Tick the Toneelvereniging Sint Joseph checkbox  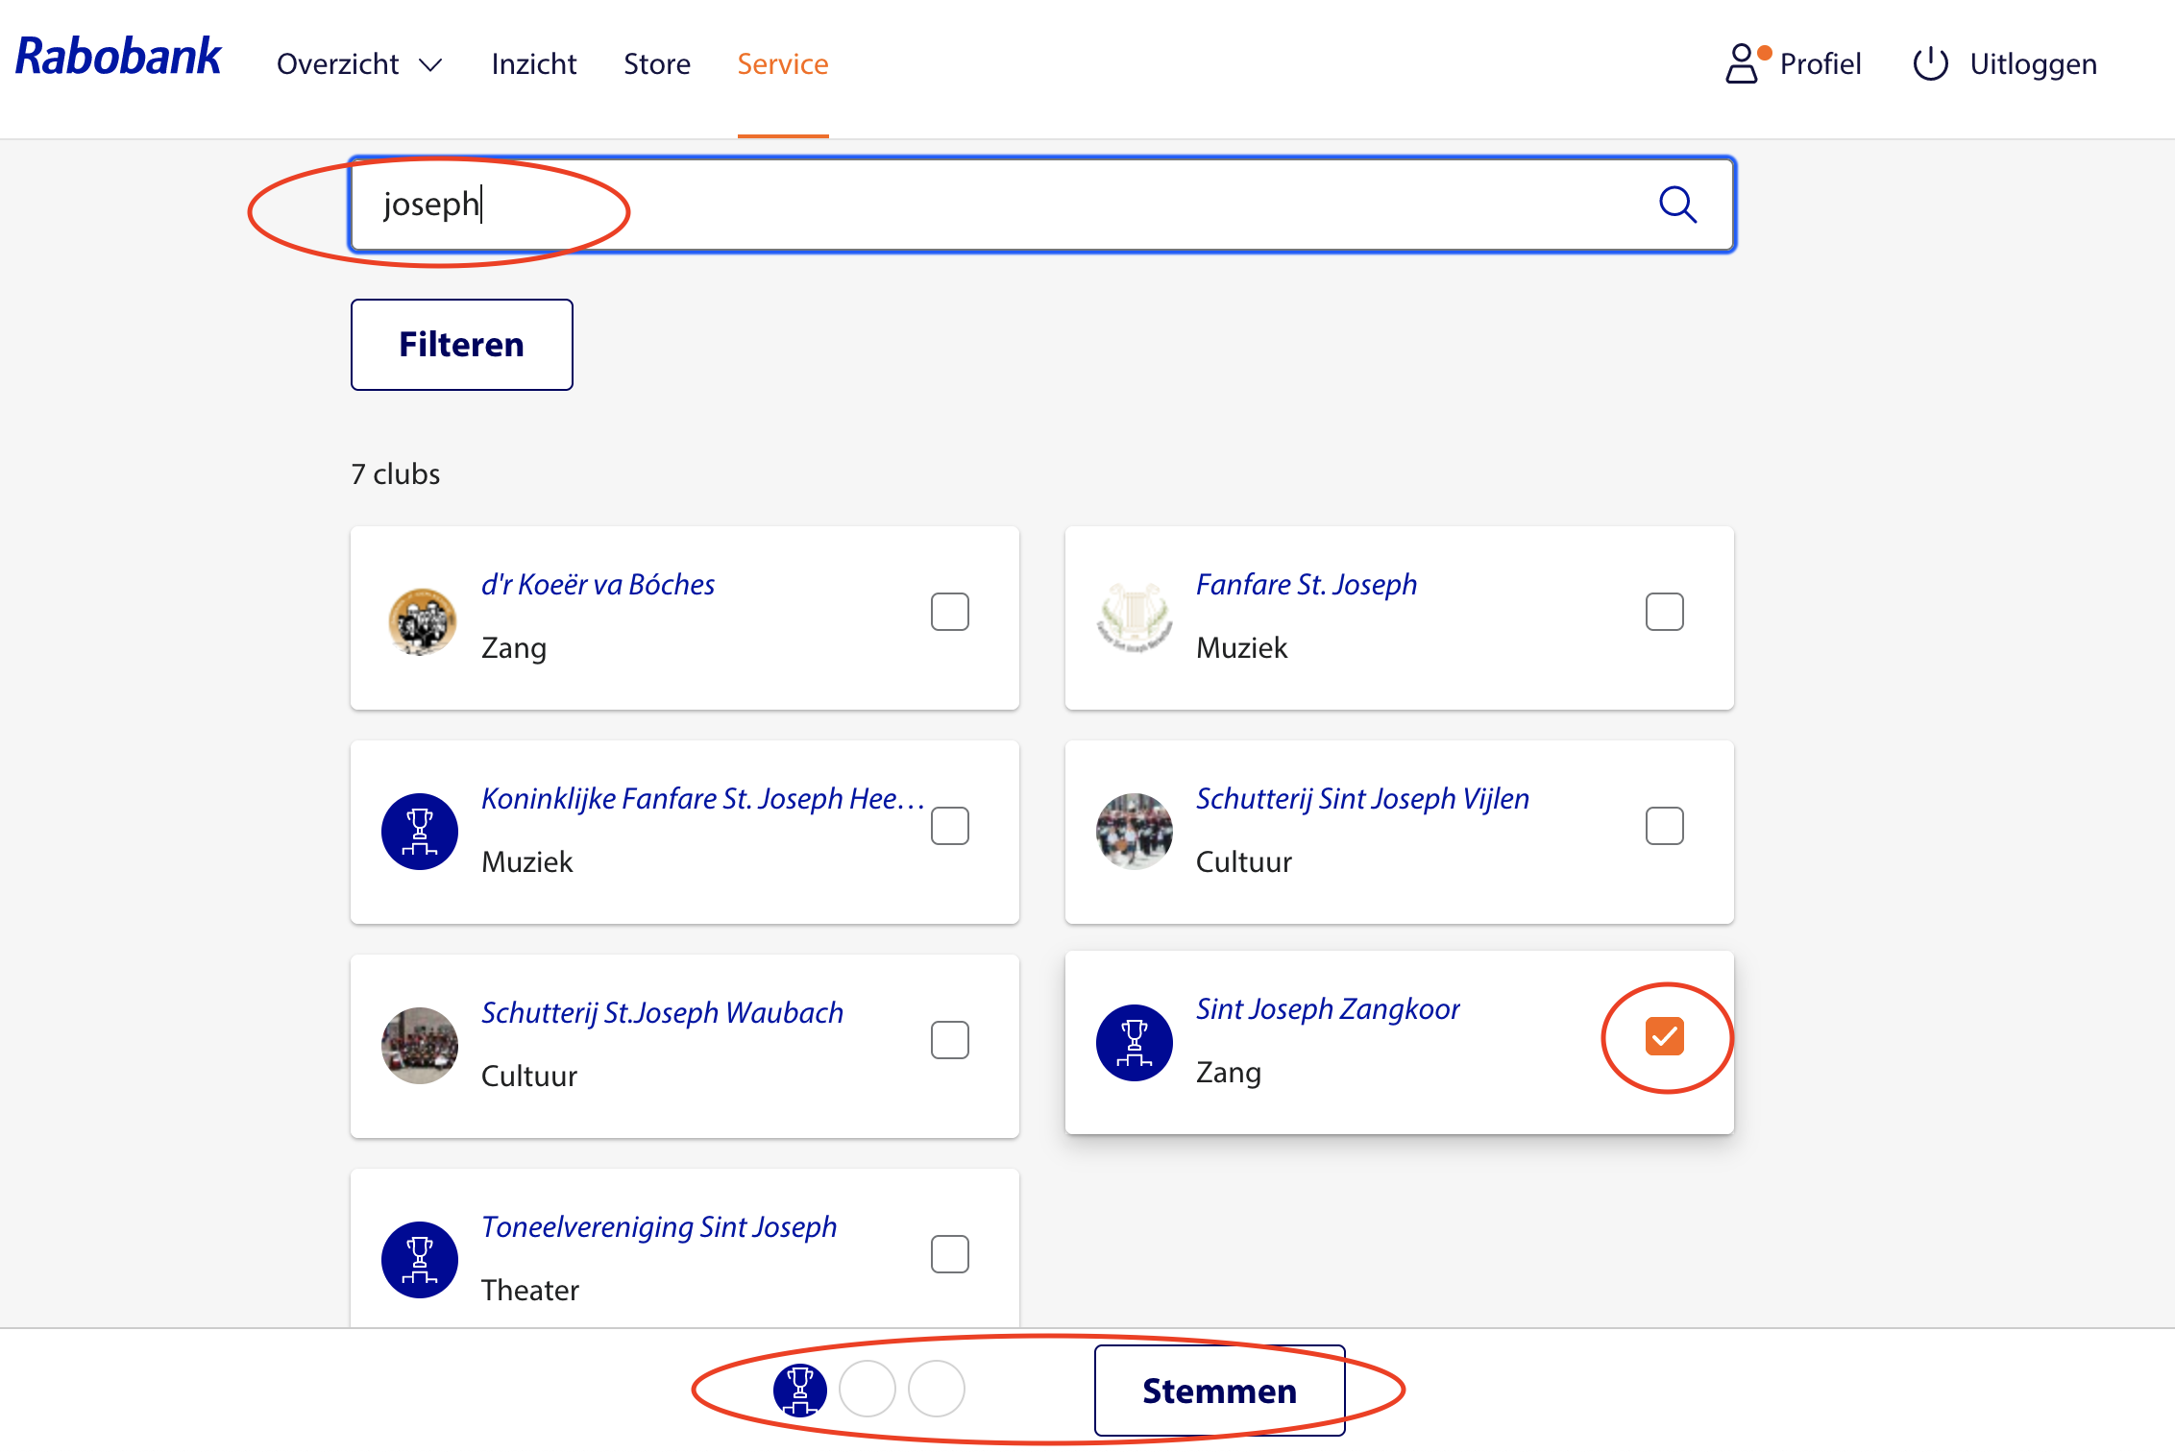click(x=950, y=1254)
